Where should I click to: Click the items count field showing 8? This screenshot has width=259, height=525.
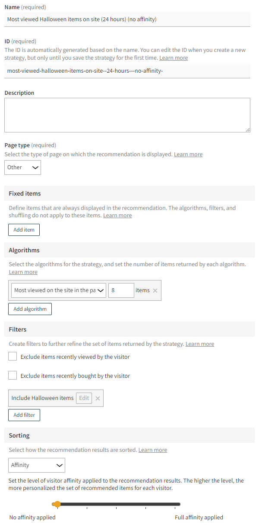(121, 290)
